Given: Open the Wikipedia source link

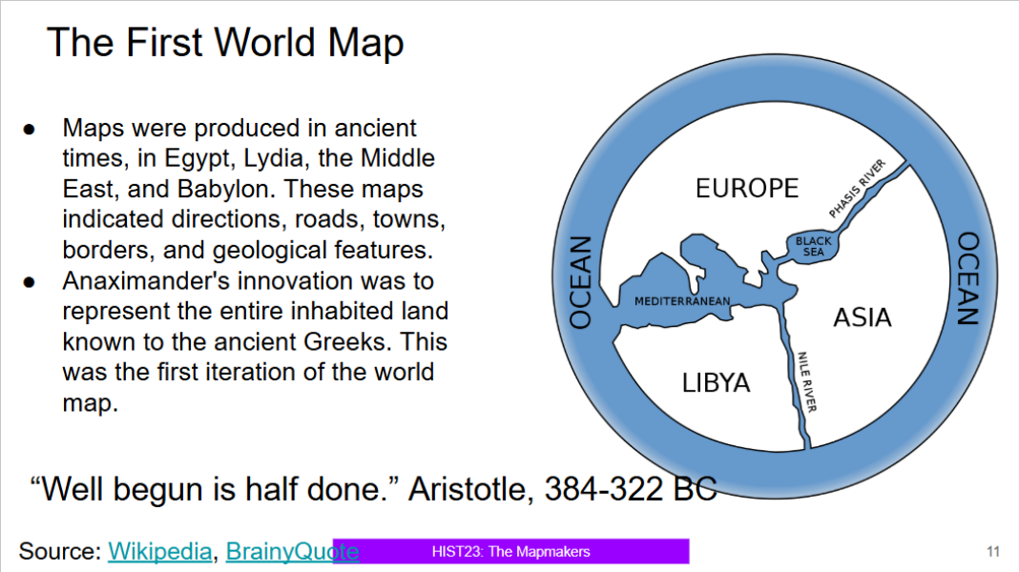Looking at the screenshot, I should click(159, 551).
